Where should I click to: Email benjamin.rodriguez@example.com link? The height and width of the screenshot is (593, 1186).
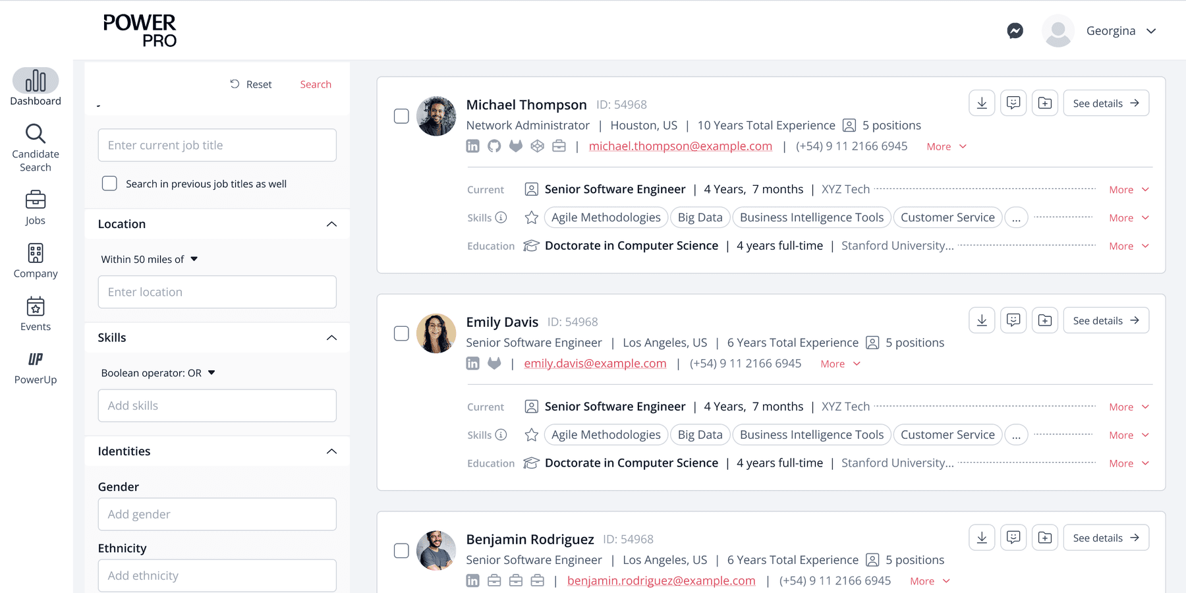(662, 580)
